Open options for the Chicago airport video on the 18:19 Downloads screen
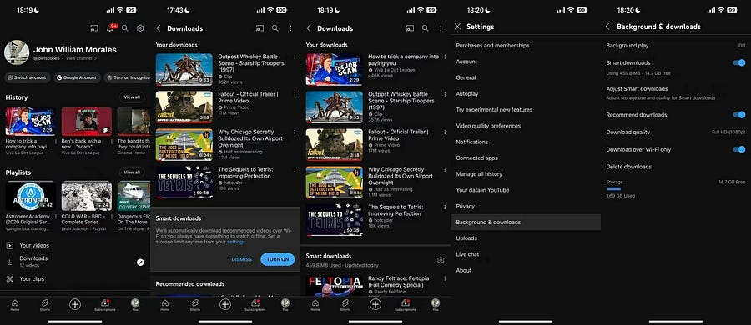Viewport: 751px width, 325px height. (445, 169)
